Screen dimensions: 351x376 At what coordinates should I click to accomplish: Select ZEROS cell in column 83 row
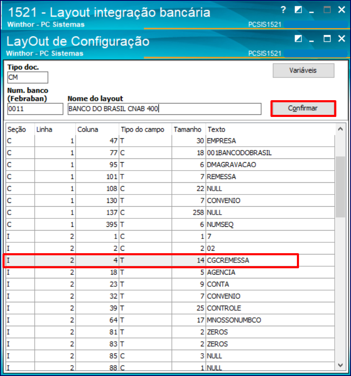270,344
